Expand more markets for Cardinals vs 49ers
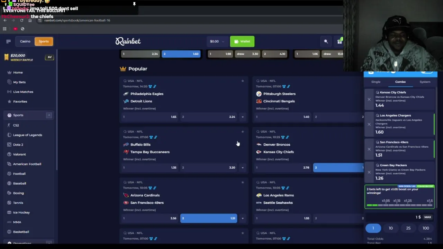The height and width of the screenshot is (249, 443). [243, 218]
